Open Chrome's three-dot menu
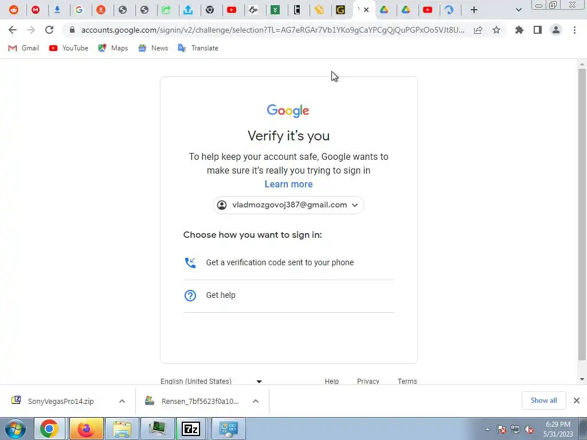 coord(574,30)
